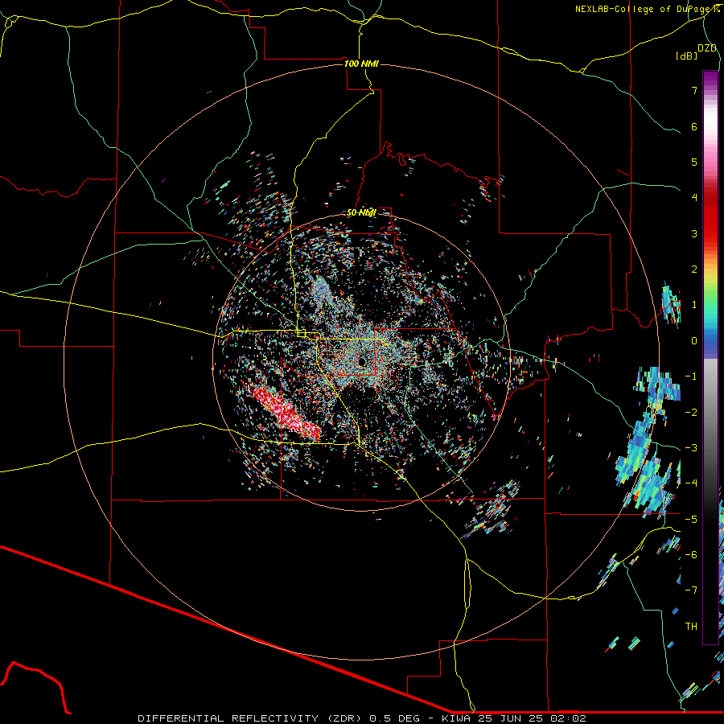Click the -1 value on the color scale
The width and height of the screenshot is (724, 724).
(x=691, y=376)
